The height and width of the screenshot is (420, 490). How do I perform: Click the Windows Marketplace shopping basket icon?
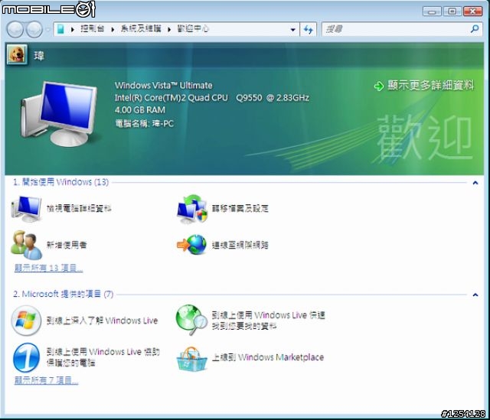coord(192,359)
